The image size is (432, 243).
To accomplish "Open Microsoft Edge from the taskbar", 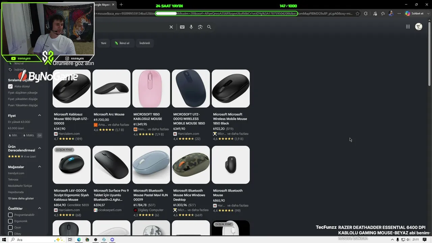I will click(x=79, y=240).
